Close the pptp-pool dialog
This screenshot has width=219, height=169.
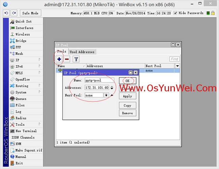pyautogui.click(x=136, y=73)
